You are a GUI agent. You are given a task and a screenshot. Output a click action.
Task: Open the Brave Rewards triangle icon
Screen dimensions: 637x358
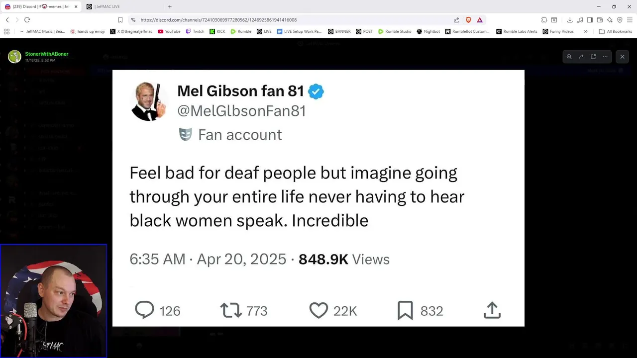(x=480, y=20)
